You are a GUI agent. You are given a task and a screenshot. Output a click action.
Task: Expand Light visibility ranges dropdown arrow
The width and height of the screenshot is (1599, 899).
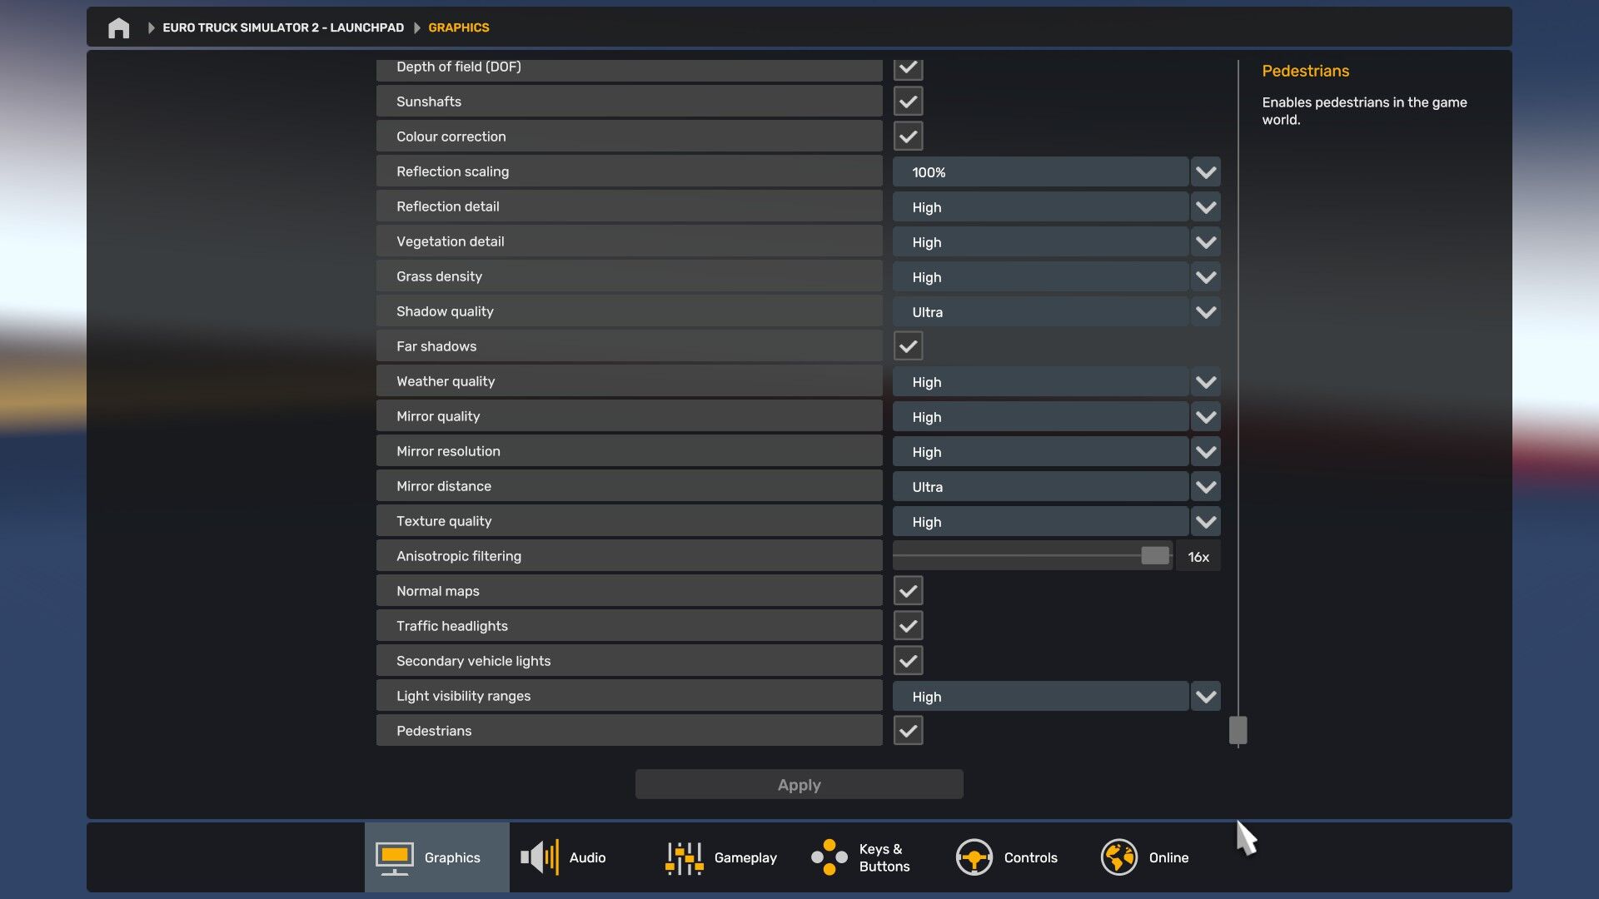click(1206, 697)
